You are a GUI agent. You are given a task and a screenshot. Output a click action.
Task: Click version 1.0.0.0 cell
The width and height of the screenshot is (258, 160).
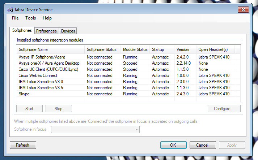pyautogui.click(x=182, y=75)
